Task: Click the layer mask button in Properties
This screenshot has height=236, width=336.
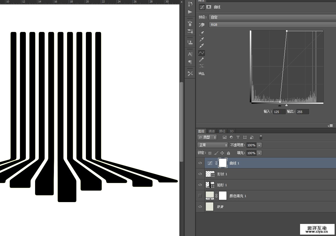Action: (x=209, y=7)
